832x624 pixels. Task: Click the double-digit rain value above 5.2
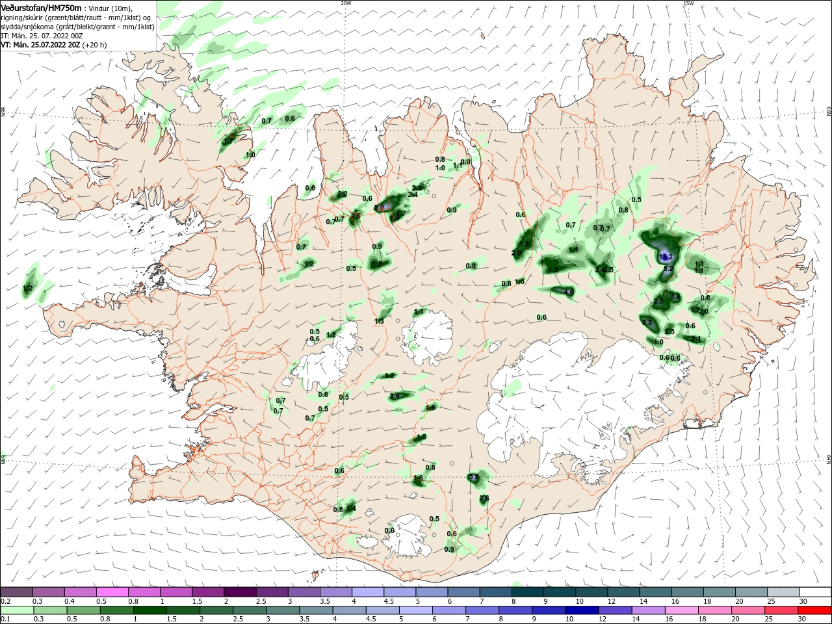pos(666,257)
